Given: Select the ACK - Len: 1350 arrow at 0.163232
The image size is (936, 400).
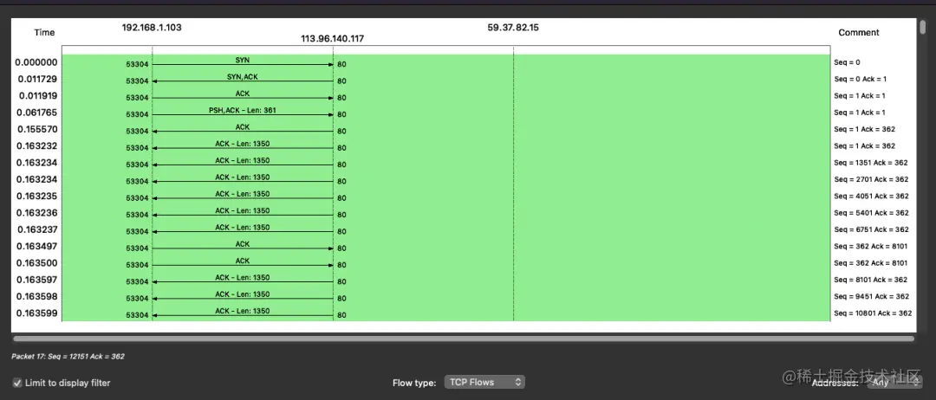Looking at the screenshot, I should coord(243,148).
